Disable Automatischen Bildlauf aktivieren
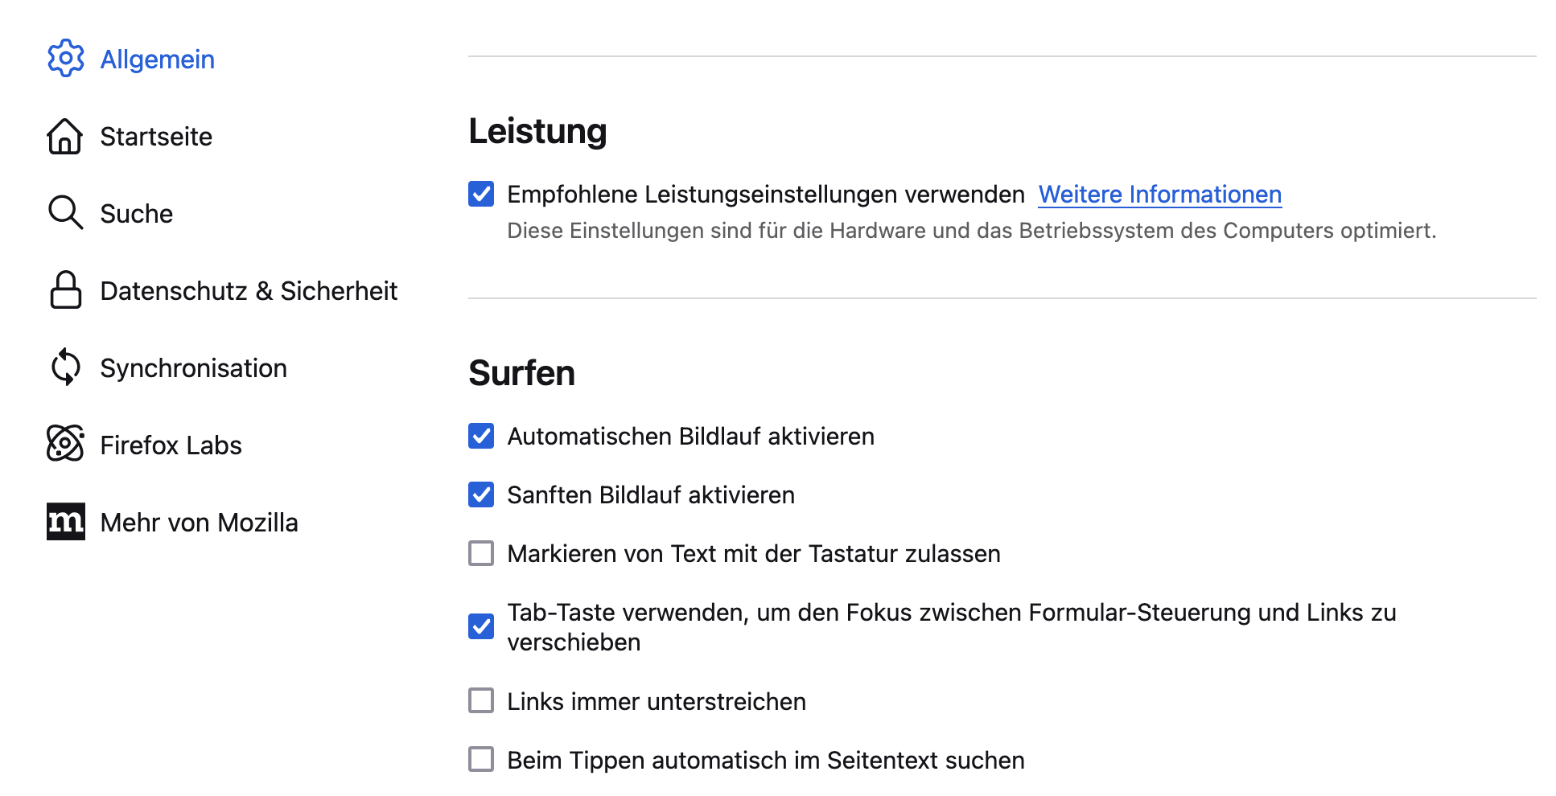This screenshot has width=1556, height=796. (481, 436)
